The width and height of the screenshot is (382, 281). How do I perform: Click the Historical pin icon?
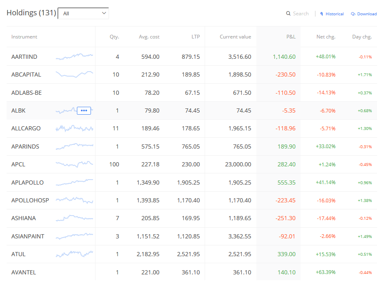click(322, 14)
